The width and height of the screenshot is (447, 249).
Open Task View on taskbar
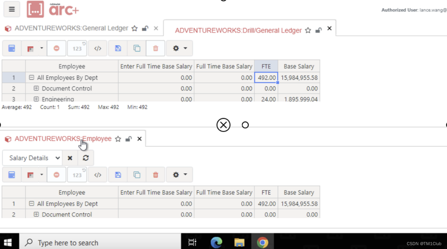coord(192,242)
